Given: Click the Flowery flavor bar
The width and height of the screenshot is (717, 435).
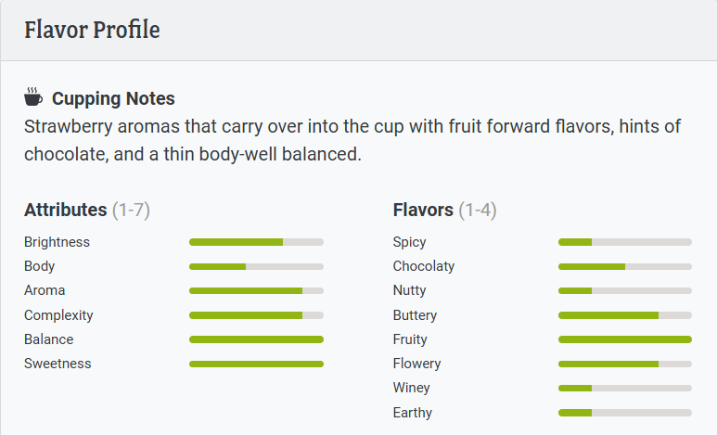Looking at the screenshot, I should [x=624, y=364].
